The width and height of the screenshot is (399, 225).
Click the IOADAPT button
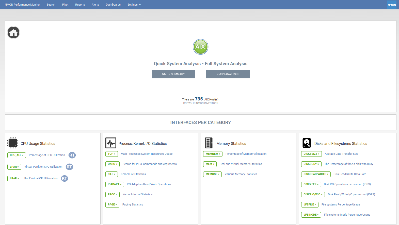pyautogui.click(x=115, y=184)
